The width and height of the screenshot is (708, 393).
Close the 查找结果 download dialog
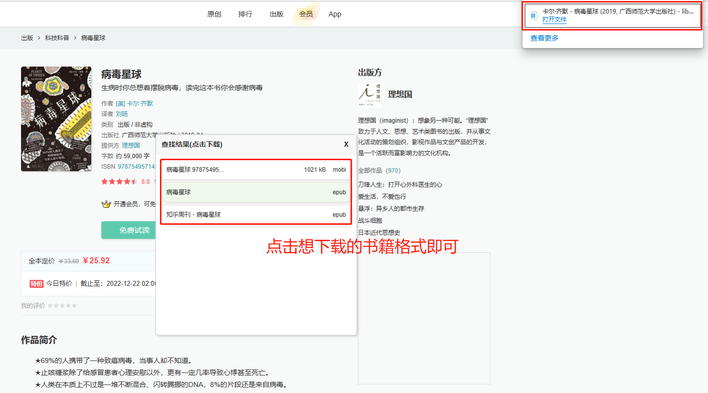coord(346,144)
